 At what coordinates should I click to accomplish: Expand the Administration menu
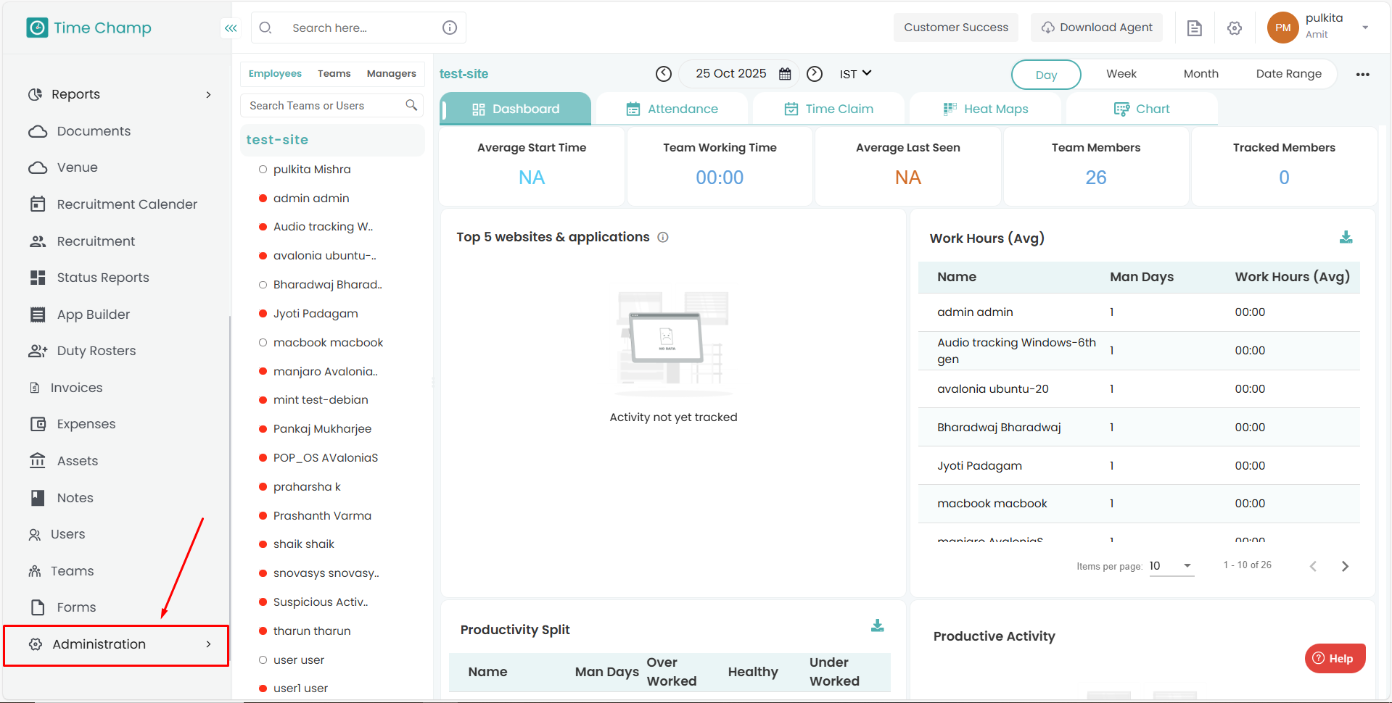coord(116,644)
